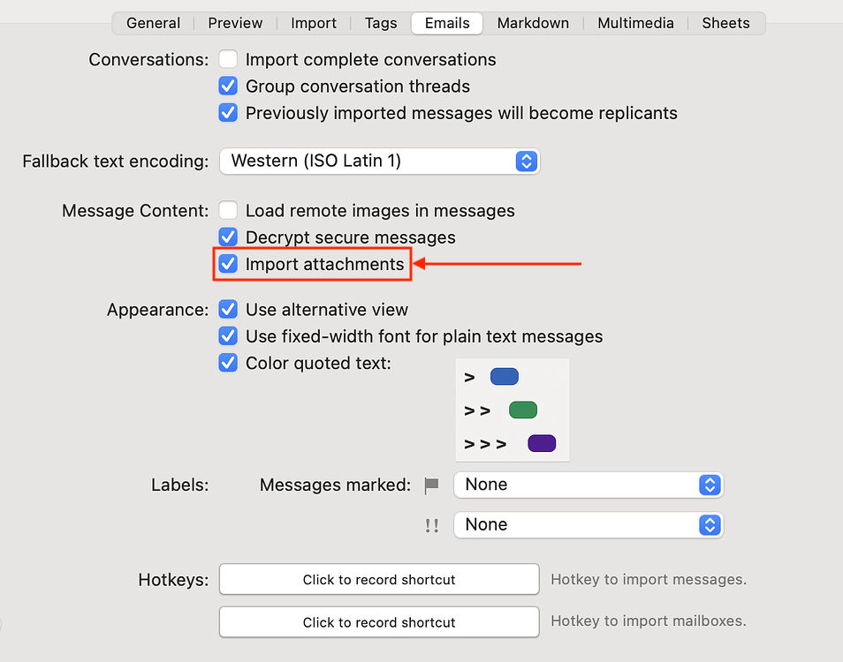The image size is (843, 662).
Task: Enable Import complete conversations checkbox
Action: coord(229,60)
